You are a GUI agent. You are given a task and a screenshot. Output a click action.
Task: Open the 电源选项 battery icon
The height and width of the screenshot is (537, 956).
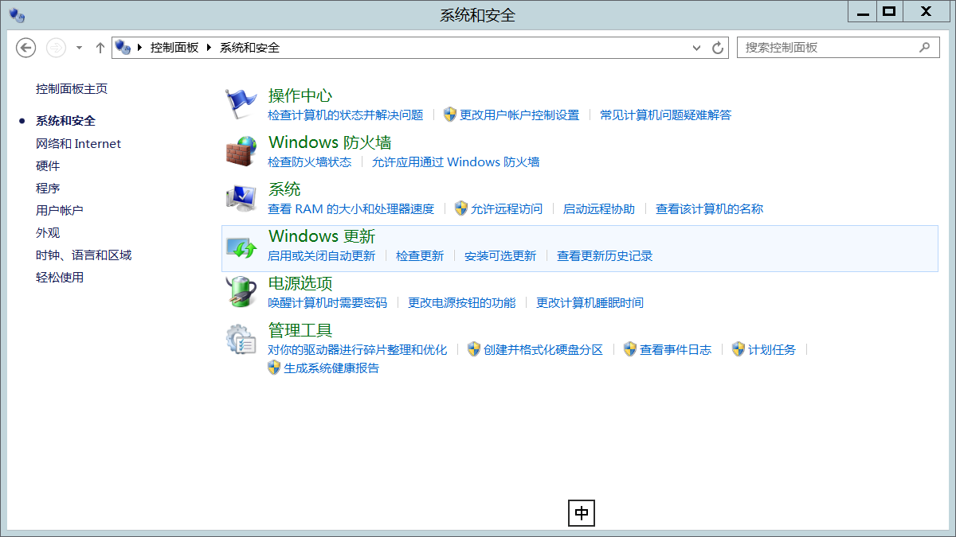pos(241,291)
